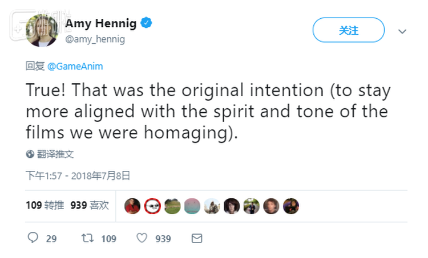Click the tweet text body
Screen dimensions: 428x258
(x=207, y=110)
